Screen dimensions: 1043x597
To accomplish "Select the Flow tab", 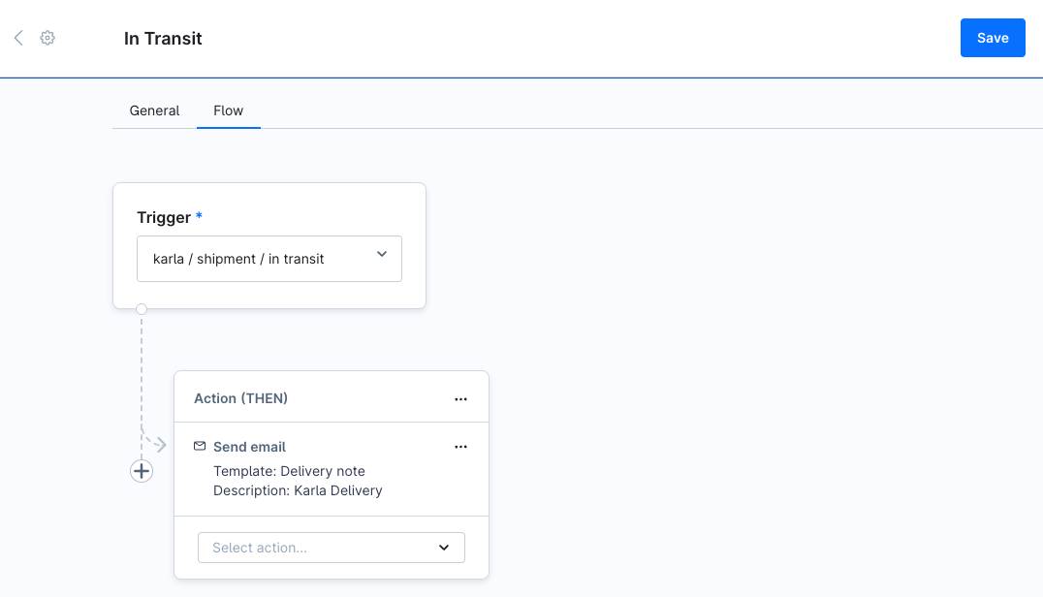I will pos(228,110).
